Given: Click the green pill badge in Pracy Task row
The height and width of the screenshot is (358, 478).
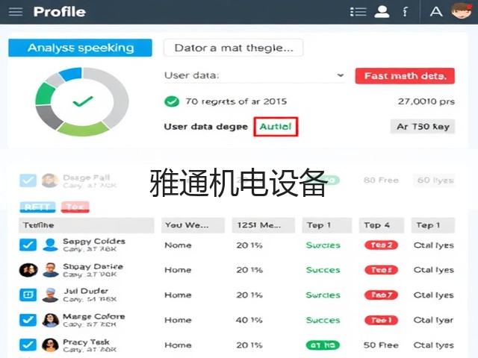Looking at the screenshot, I should (x=323, y=345).
